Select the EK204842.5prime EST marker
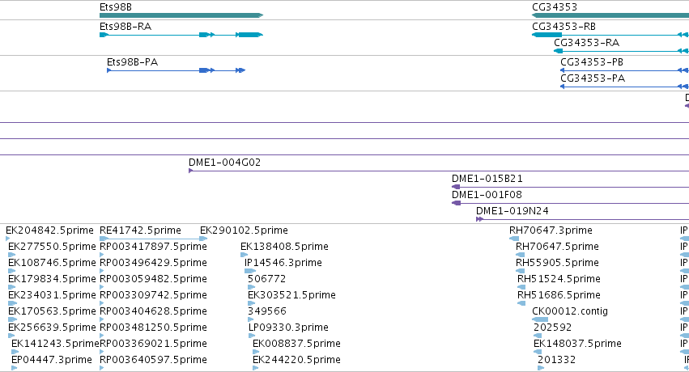The image size is (689, 372). (x=7, y=239)
